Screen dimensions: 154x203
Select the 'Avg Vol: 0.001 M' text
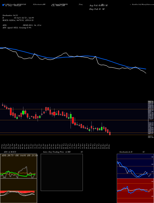[x=98, y=6]
